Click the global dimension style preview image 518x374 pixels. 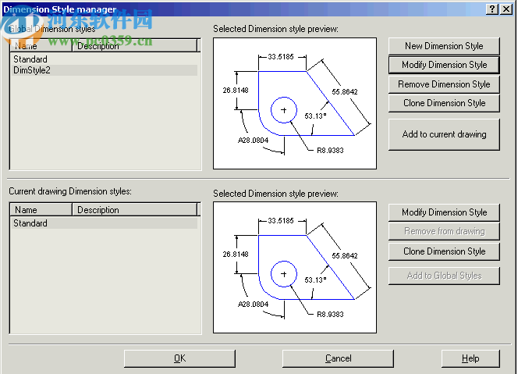(294, 103)
